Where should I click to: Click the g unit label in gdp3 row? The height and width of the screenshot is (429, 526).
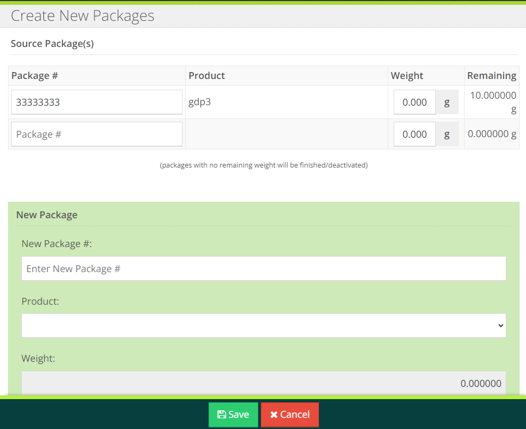click(447, 102)
